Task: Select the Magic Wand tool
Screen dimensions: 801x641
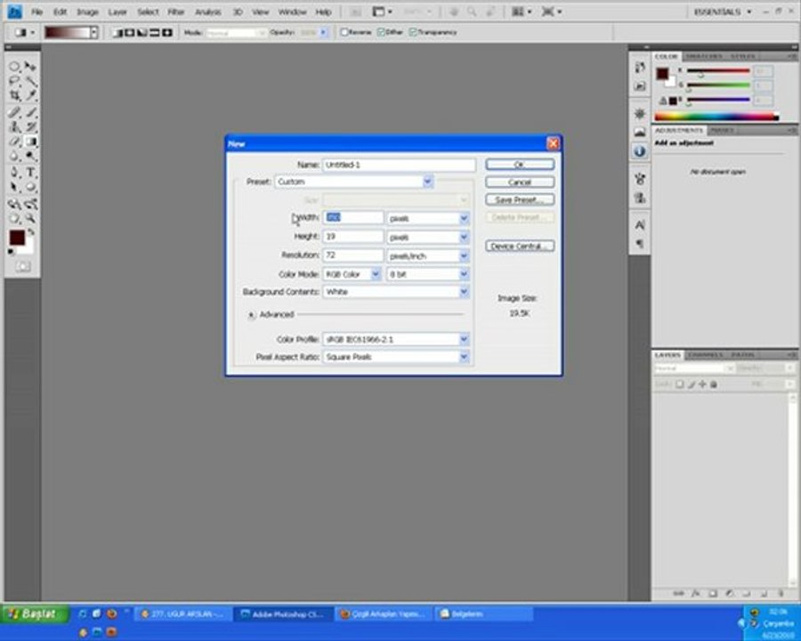Action: (30, 81)
